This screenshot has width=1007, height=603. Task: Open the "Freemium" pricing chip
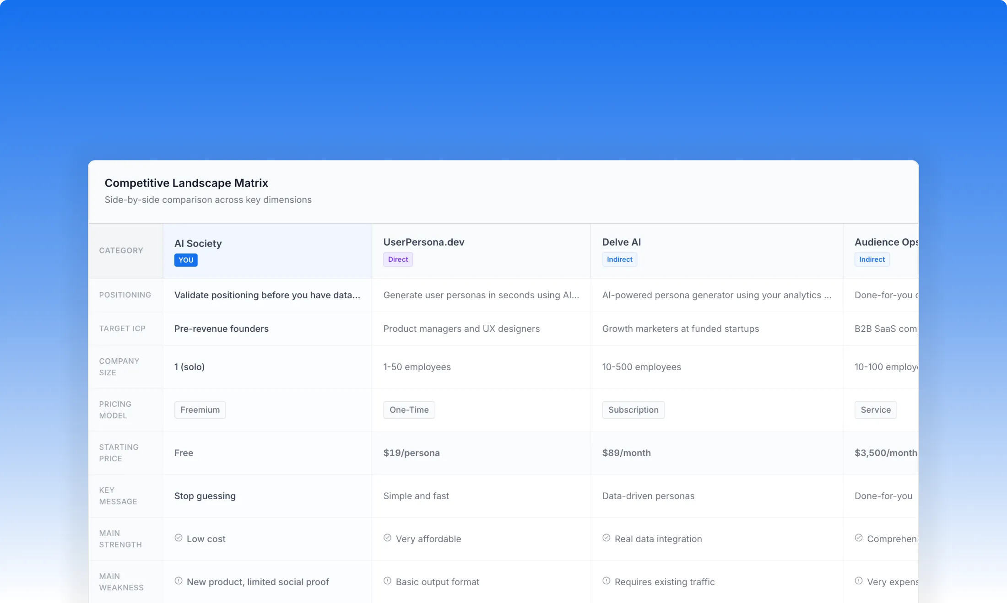point(200,409)
